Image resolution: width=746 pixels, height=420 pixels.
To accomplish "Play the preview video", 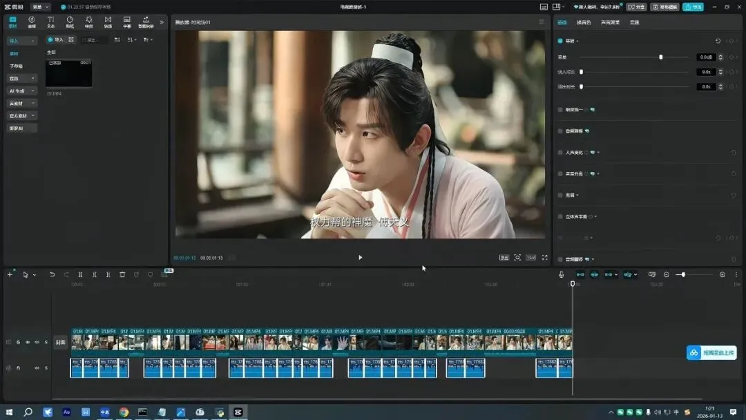I will coord(360,258).
